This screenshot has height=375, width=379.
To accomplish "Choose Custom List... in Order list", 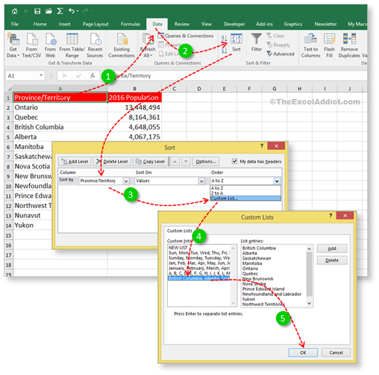I will 245,198.
